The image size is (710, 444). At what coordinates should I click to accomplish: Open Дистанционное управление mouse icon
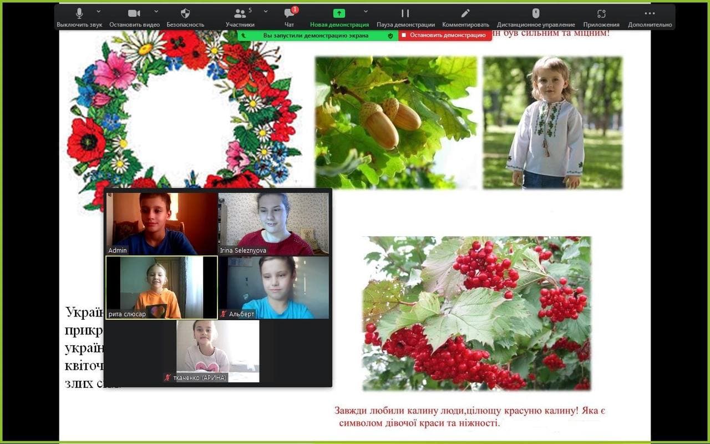point(535,14)
